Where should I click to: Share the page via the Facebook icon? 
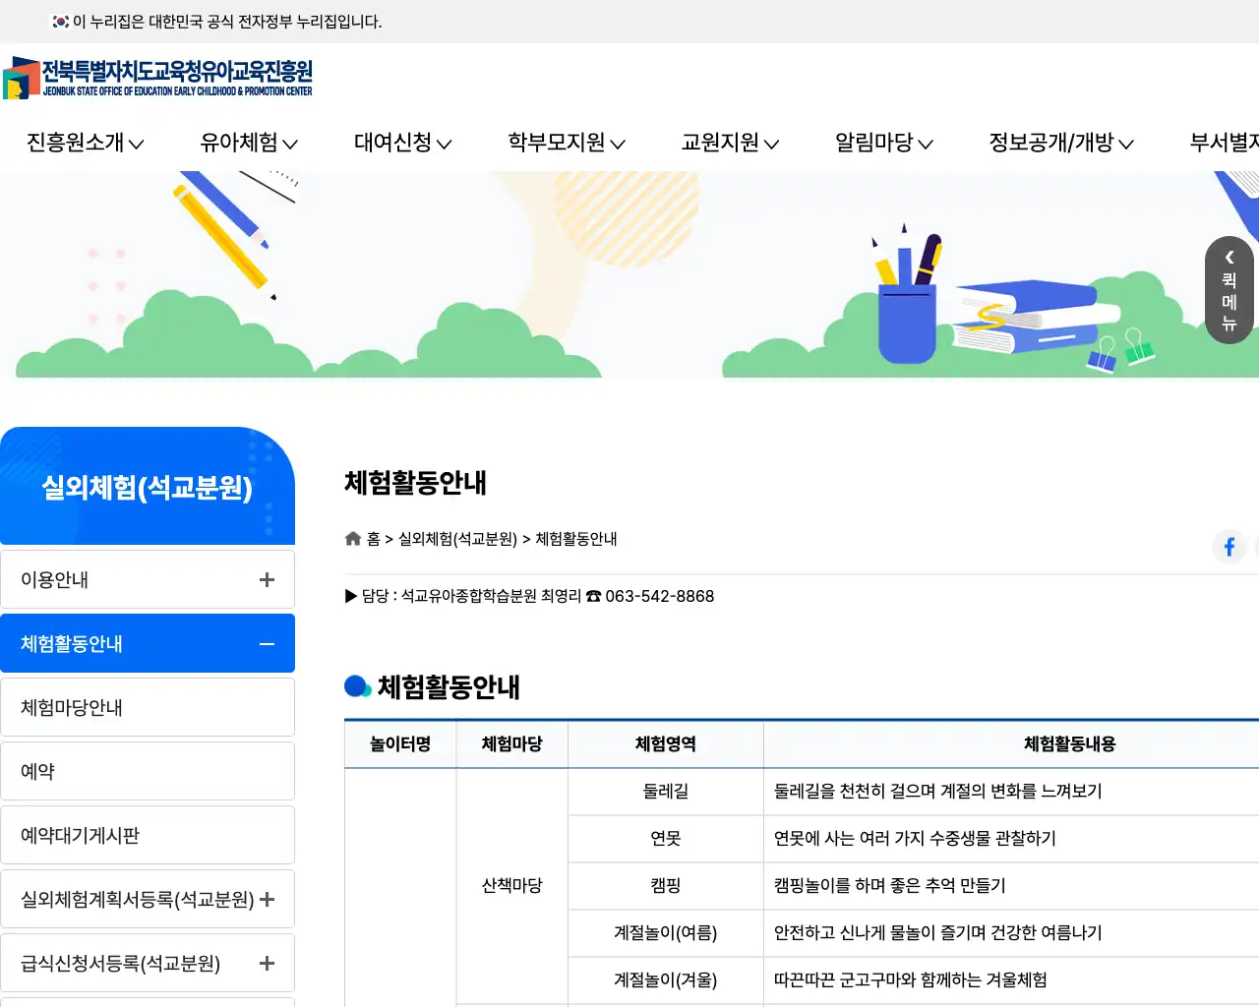tap(1229, 547)
